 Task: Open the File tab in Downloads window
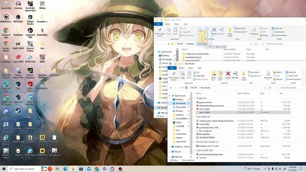[x=172, y=68]
